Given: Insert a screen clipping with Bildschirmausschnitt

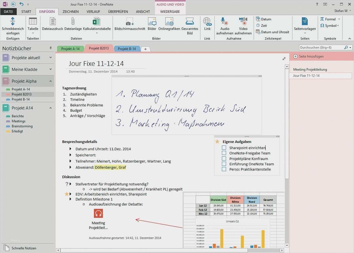Looking at the screenshot, I should (x=130, y=26).
